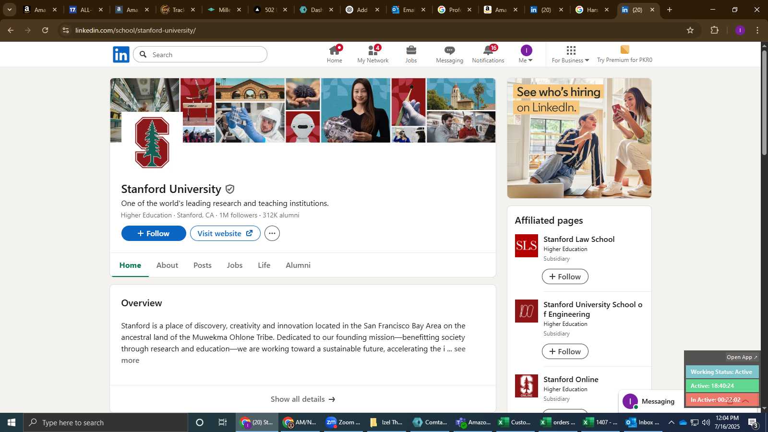Click Show all details link
The height and width of the screenshot is (432, 768).
pos(303,399)
